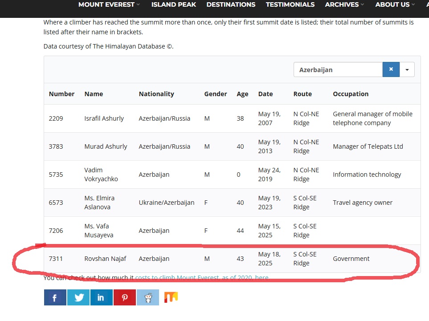Select the name Ms. Vafa Musayeva

pyautogui.click(x=98, y=231)
